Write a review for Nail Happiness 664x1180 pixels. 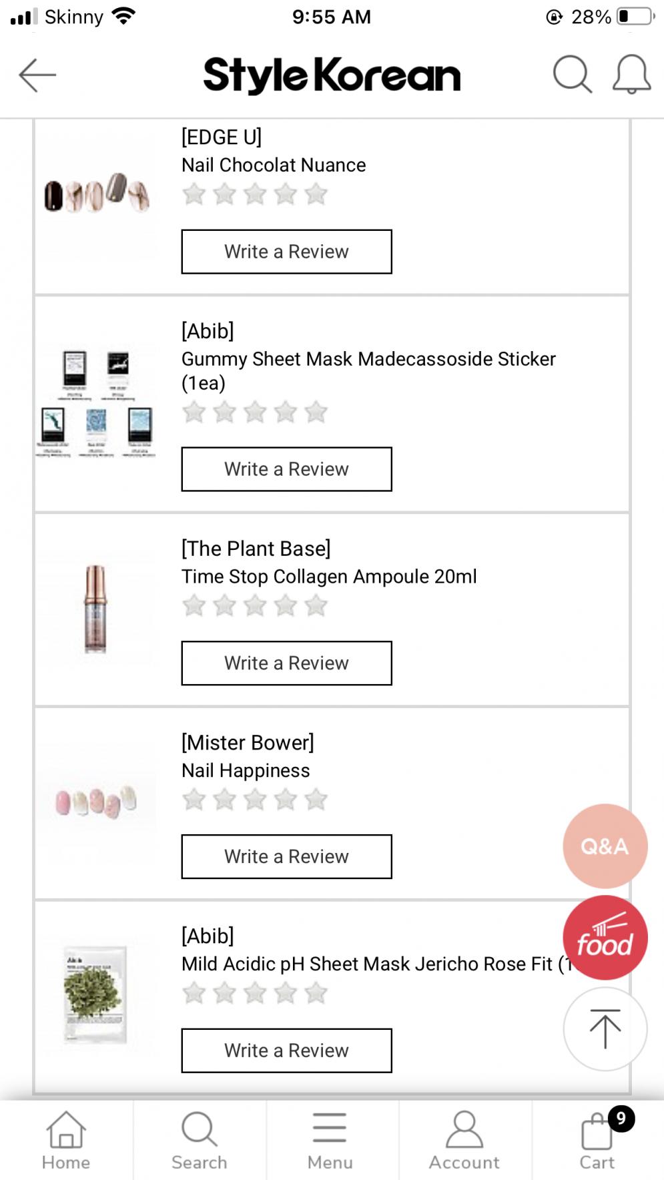pos(286,856)
